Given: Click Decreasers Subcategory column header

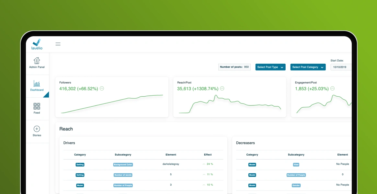Looking at the screenshot, I should point(296,155).
